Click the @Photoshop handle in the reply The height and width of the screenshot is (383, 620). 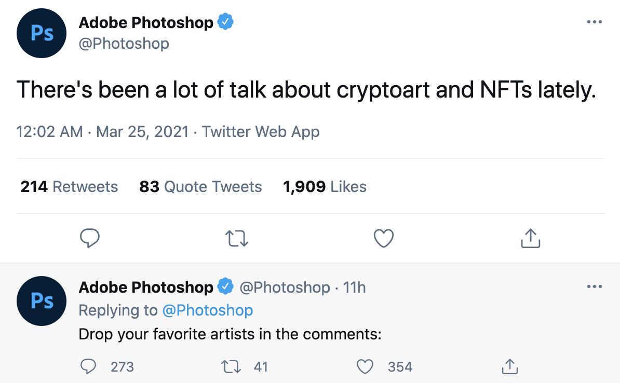coord(284,287)
